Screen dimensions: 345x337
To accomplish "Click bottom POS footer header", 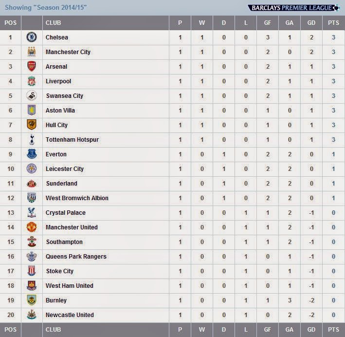I will [11, 330].
